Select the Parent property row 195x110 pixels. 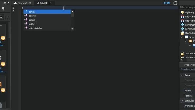tap(188, 96)
